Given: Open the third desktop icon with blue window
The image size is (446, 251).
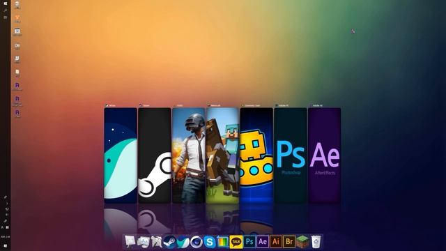Looking at the screenshot, I should point(17,32).
